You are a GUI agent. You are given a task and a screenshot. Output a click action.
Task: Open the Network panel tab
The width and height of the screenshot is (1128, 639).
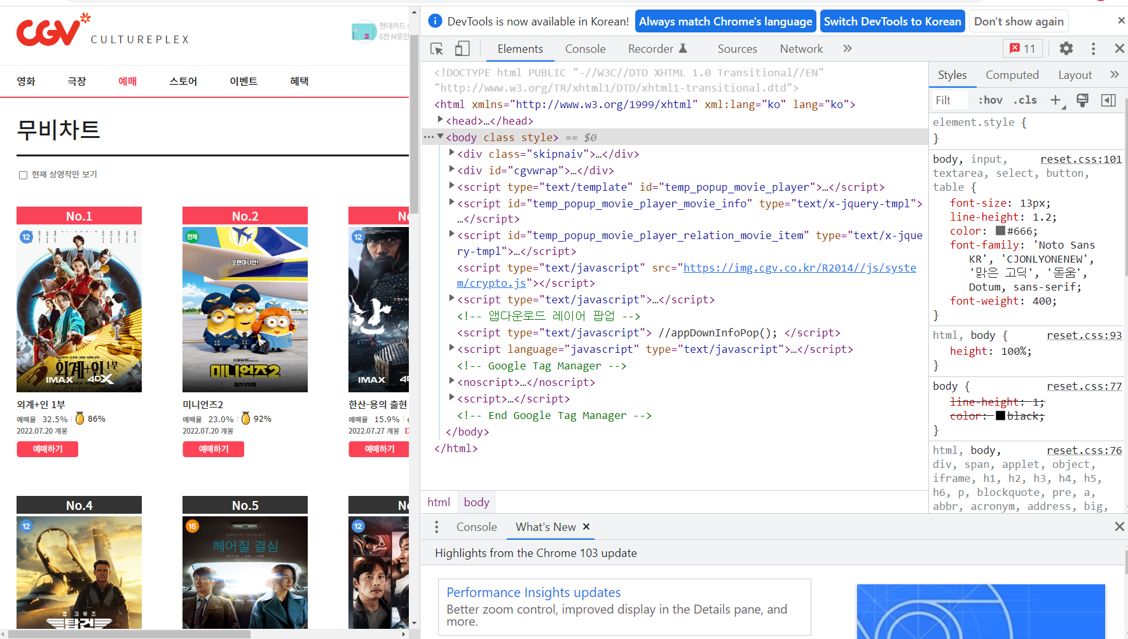click(801, 49)
